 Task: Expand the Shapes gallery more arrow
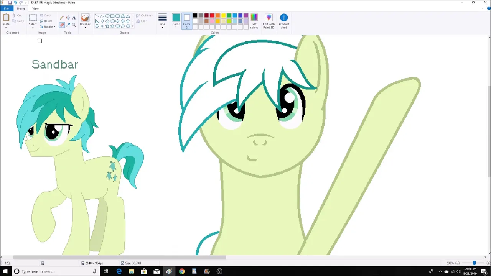click(133, 26)
